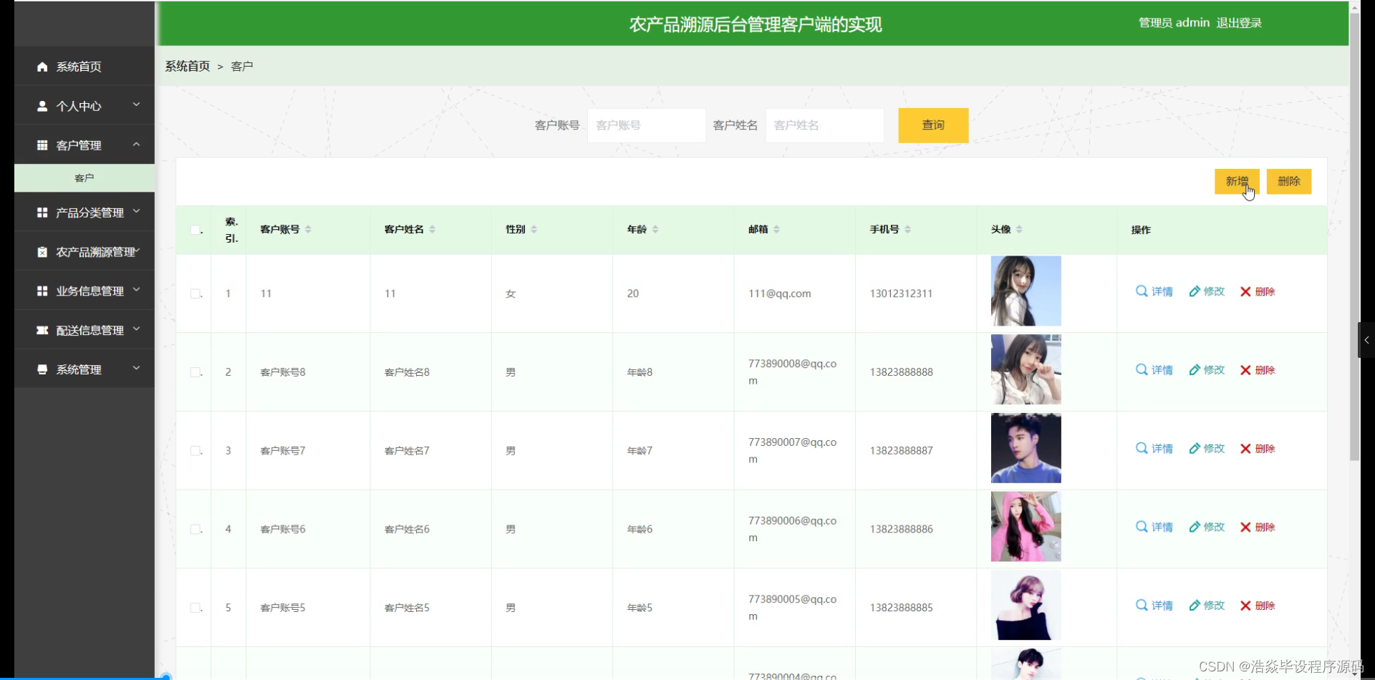Check the checkbox for 客户账号5 row
1375x680 pixels.
[195, 607]
